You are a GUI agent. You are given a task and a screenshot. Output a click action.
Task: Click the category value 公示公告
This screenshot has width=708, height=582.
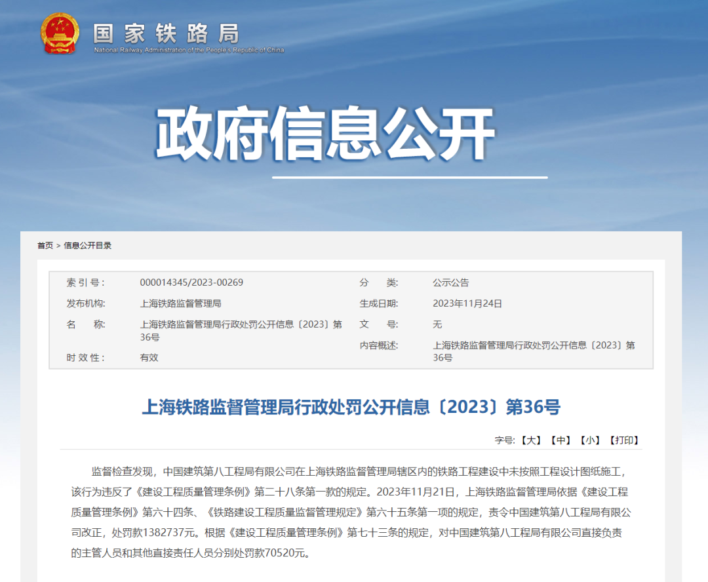tap(450, 282)
